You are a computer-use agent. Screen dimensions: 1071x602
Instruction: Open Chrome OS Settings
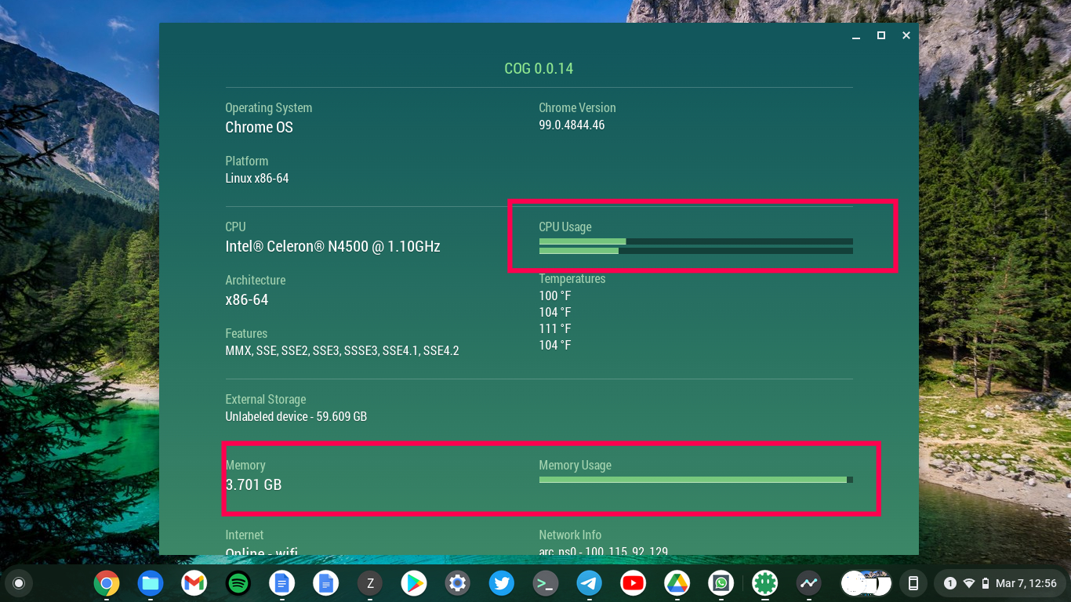coord(457,583)
